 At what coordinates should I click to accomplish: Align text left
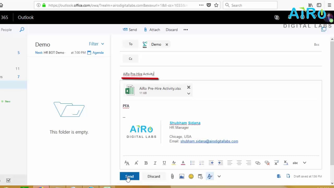point(230,163)
